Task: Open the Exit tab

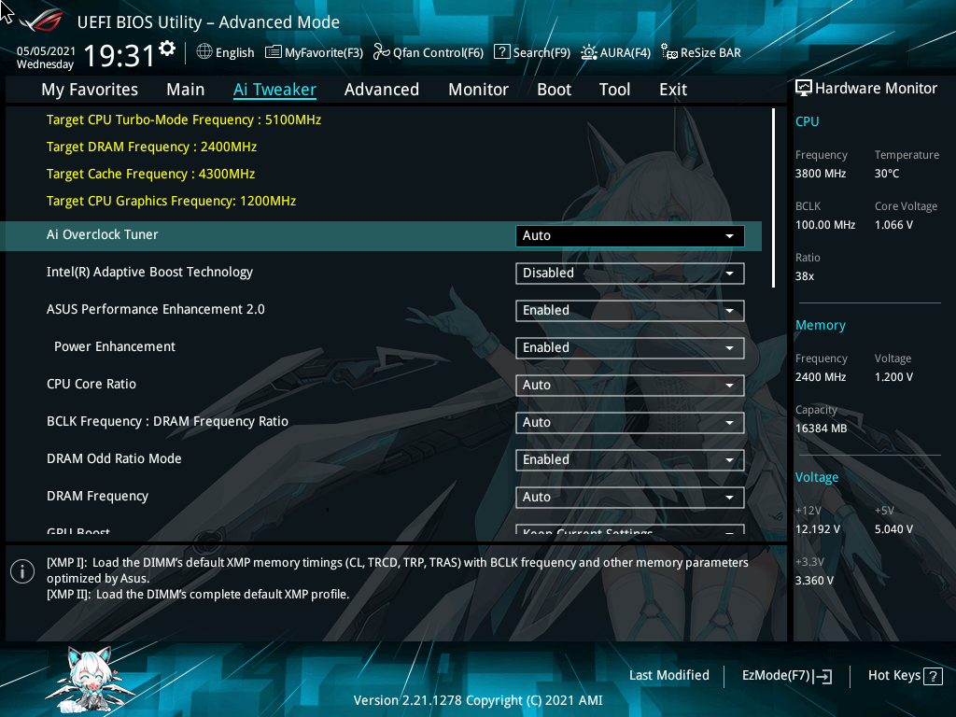Action: [673, 90]
